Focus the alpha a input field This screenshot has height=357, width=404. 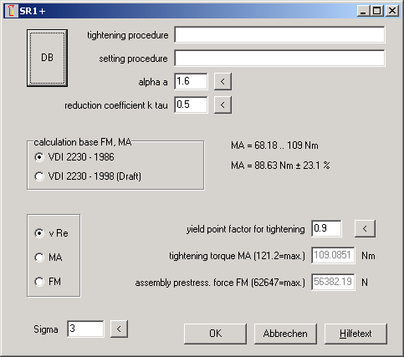191,81
